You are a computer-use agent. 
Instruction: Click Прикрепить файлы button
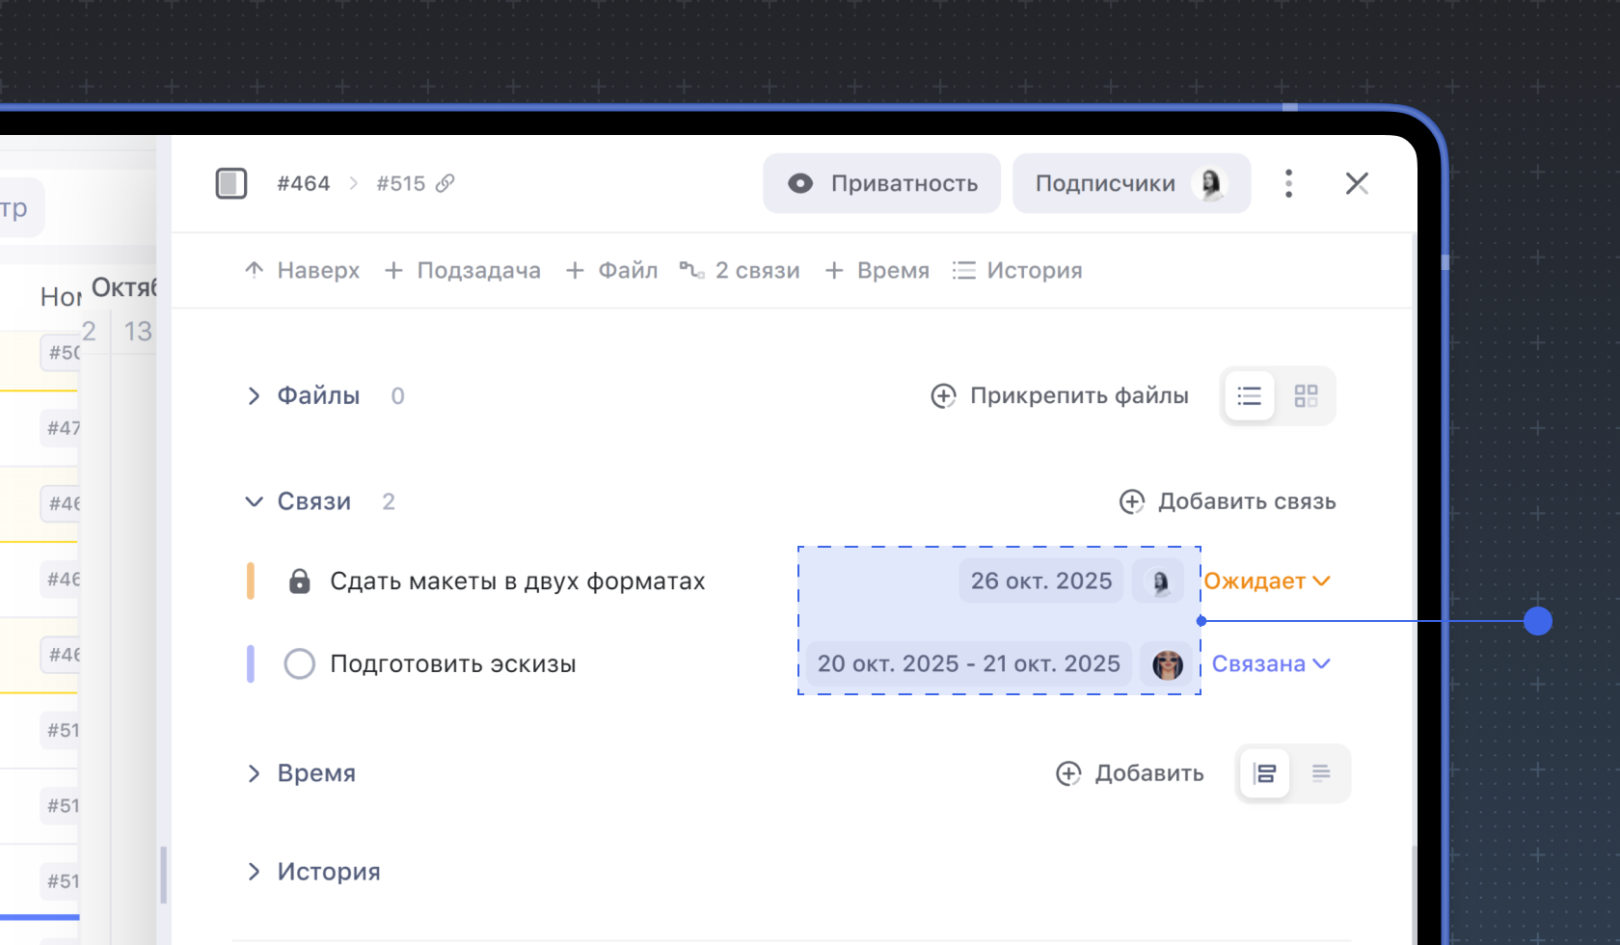click(x=1060, y=396)
